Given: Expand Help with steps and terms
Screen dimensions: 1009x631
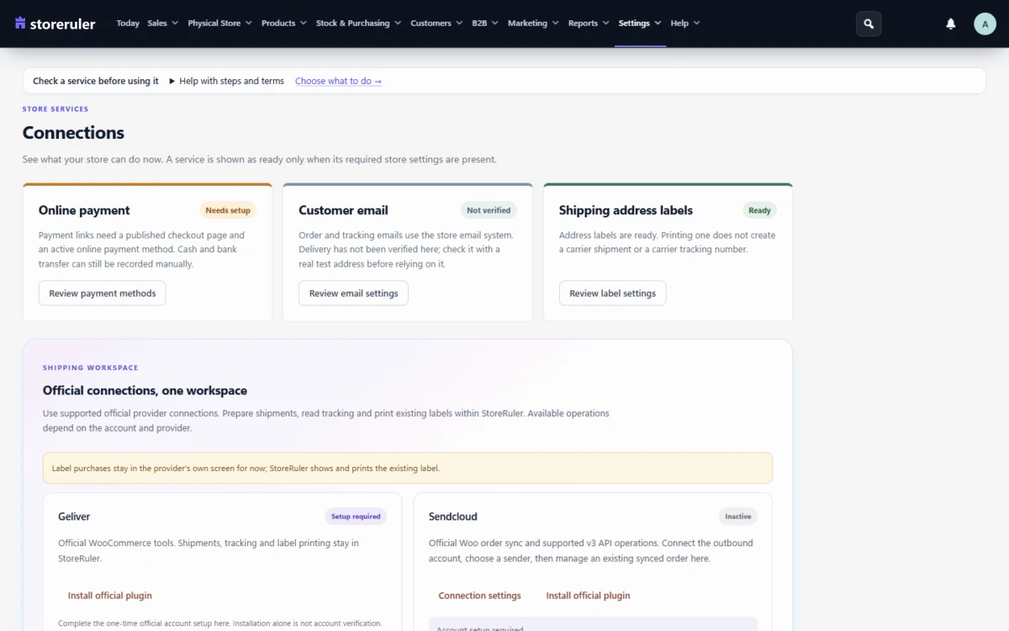Looking at the screenshot, I should click(226, 81).
